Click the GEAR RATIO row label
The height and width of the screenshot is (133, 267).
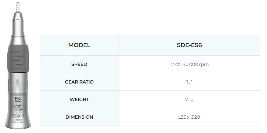tap(79, 82)
